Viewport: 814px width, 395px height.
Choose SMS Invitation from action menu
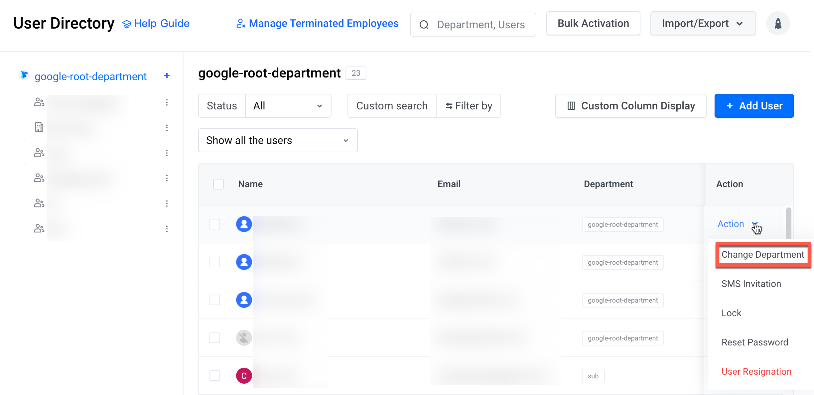[751, 284]
